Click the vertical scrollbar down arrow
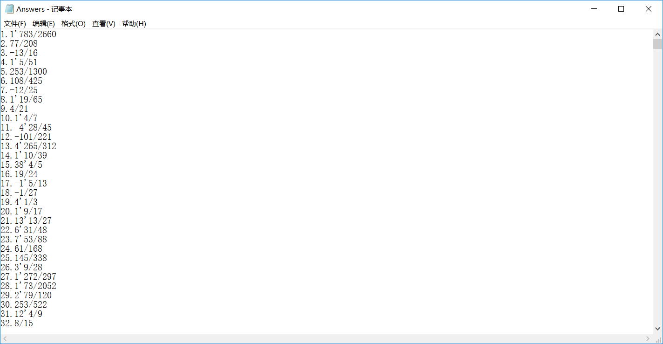 [657, 329]
